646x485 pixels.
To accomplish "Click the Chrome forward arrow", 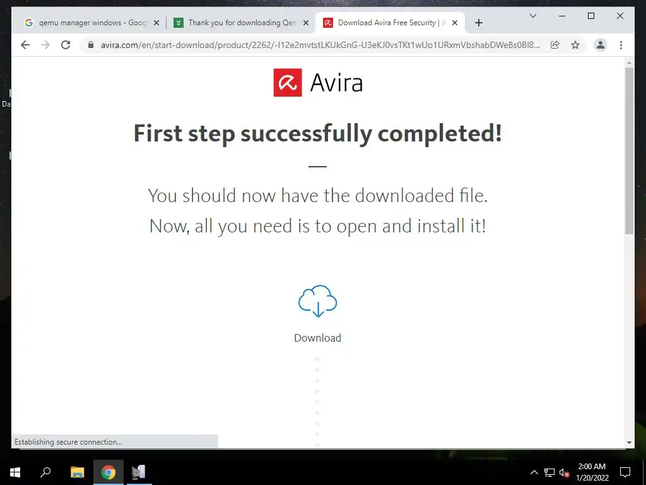I will point(45,45).
